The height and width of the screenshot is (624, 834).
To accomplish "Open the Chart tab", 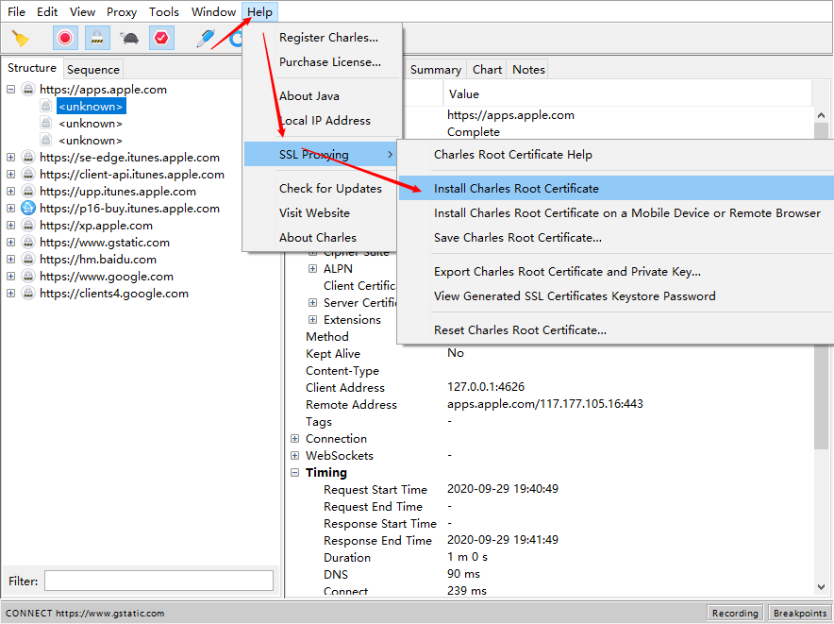I will tap(487, 69).
